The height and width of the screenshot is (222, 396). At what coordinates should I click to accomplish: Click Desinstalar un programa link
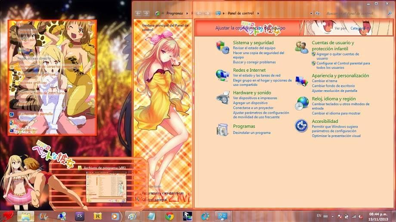tap(251, 133)
